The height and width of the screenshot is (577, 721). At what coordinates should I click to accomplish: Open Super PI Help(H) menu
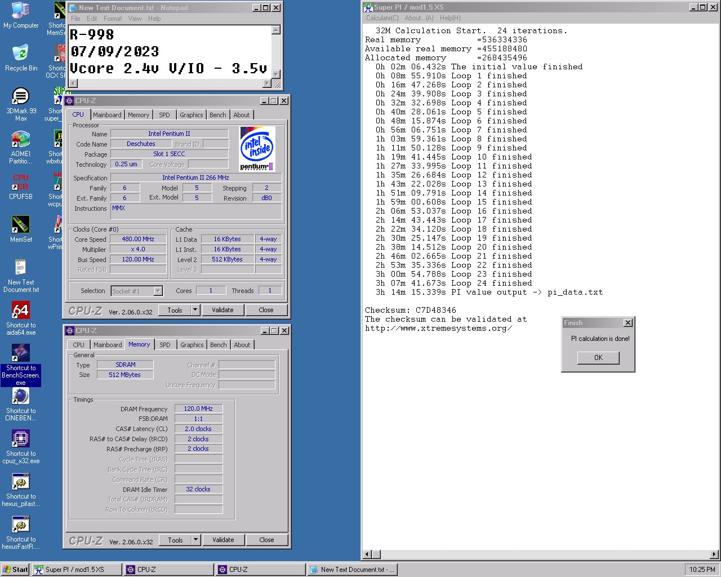tap(451, 18)
